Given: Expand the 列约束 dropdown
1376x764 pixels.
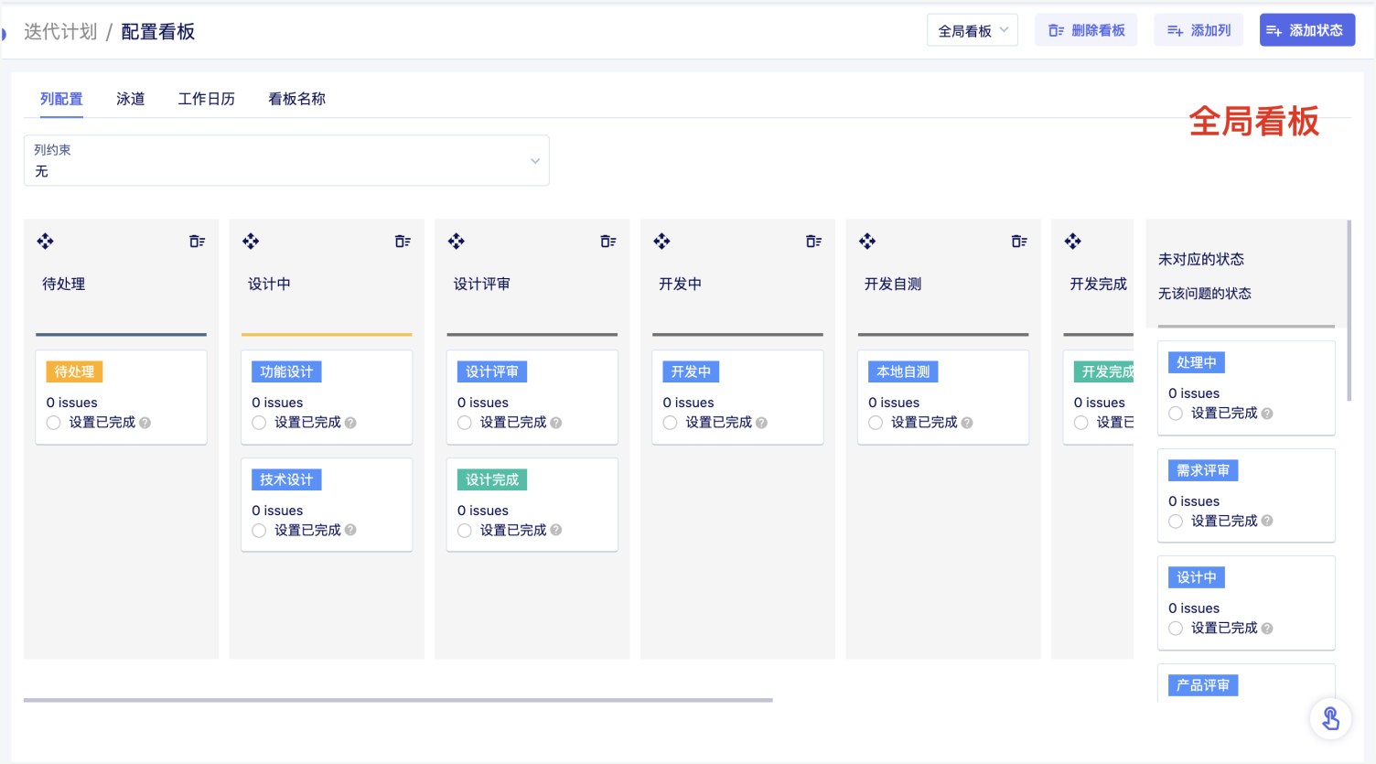Looking at the screenshot, I should (x=286, y=161).
